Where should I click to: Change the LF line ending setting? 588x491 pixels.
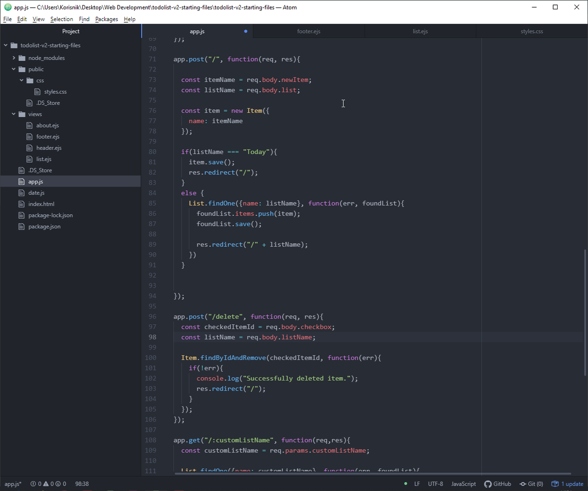click(417, 484)
